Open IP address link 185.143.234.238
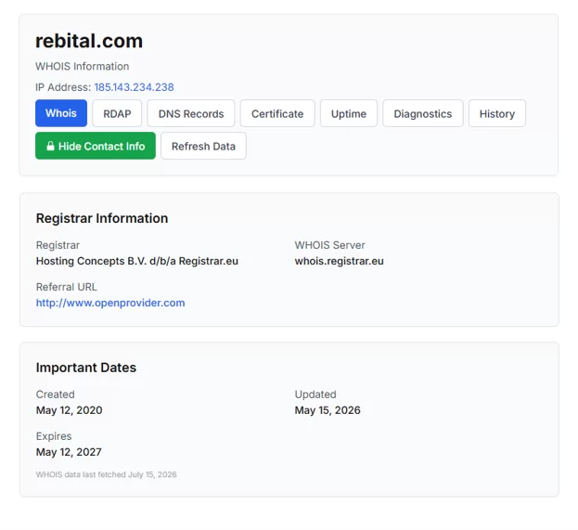Image resolution: width=578 pixels, height=530 pixels. 134,87
